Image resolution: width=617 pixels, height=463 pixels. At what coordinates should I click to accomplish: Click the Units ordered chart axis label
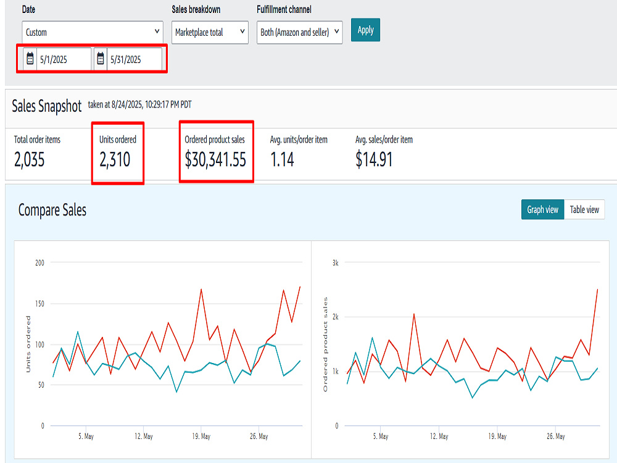(x=28, y=344)
